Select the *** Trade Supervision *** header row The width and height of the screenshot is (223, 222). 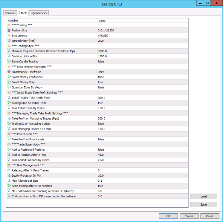pyautogui.click(x=97, y=144)
